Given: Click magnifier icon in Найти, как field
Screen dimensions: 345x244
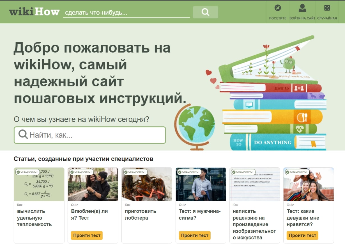Looking at the screenshot, I should point(23,134).
